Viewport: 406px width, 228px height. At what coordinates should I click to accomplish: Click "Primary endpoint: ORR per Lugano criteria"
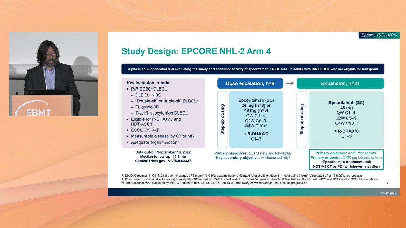[x=346, y=158]
